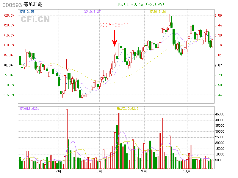Click the 8月 label on time axis
The height and width of the screenshot is (178, 238).
[99, 171]
